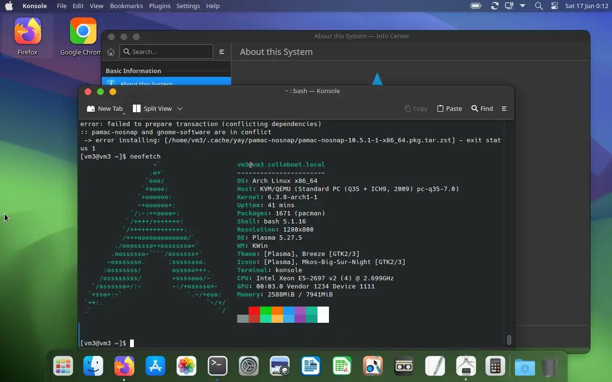Open the Launchpad grid icon in dock

pos(63,366)
